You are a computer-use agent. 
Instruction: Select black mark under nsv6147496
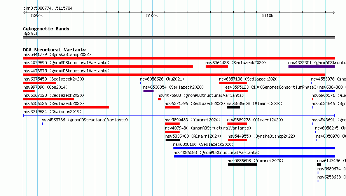[319, 164]
